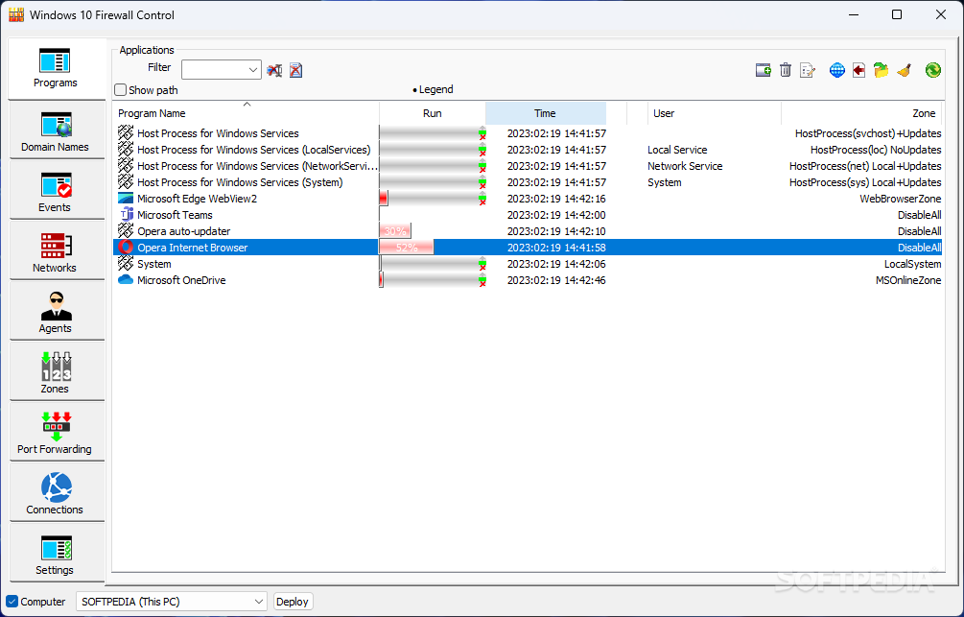Go to the Events section
The height and width of the screenshot is (617, 964).
pos(57,191)
